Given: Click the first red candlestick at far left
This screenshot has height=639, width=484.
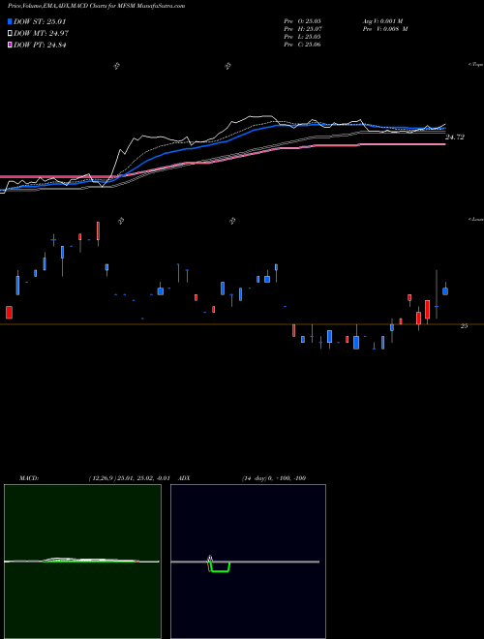Looking at the screenshot, I should pos(9,312).
